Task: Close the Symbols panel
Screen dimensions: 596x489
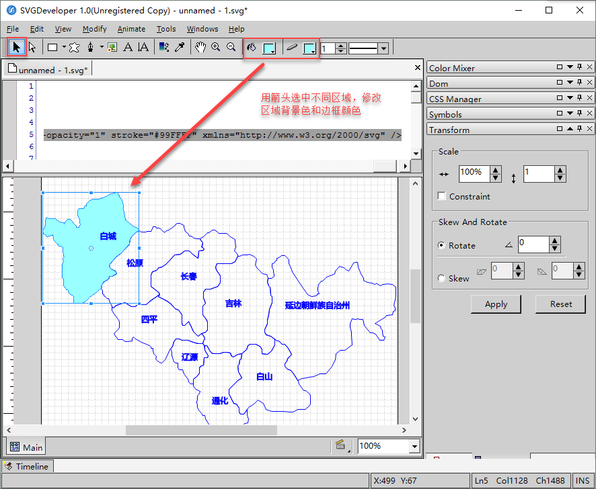Action: tap(589, 113)
